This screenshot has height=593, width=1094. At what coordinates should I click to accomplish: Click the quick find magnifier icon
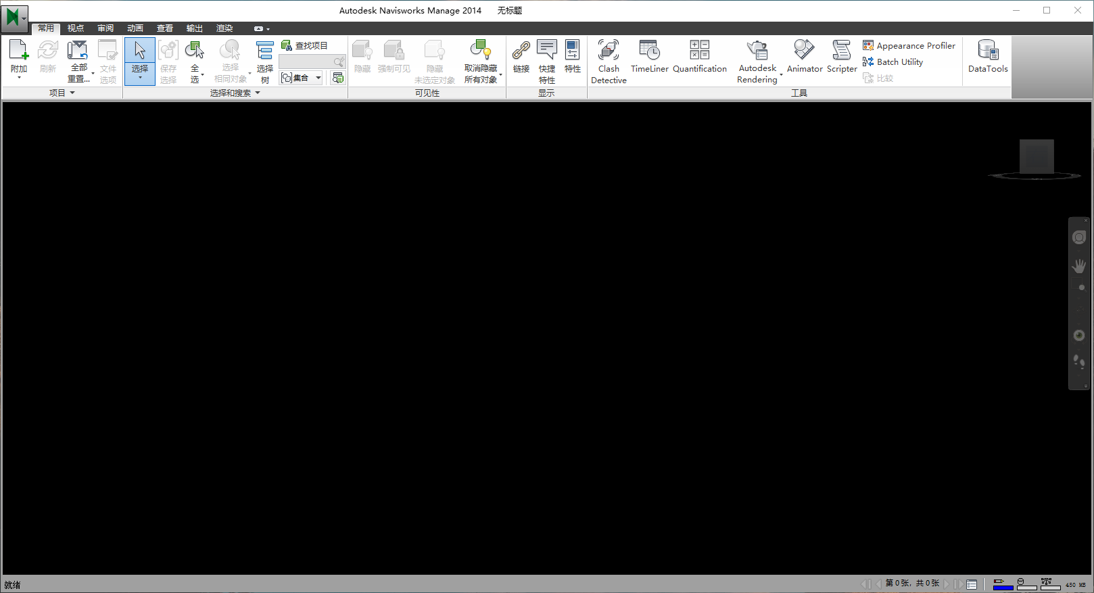(339, 62)
